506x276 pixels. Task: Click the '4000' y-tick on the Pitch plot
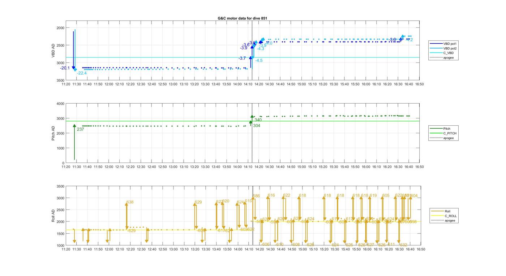60,104
